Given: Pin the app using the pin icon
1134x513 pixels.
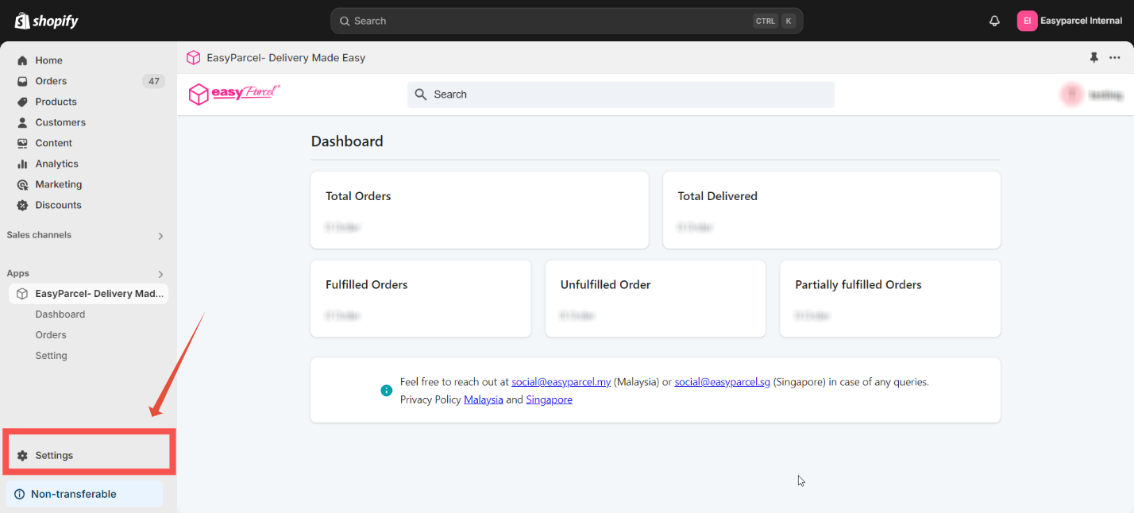Looking at the screenshot, I should click(x=1094, y=58).
